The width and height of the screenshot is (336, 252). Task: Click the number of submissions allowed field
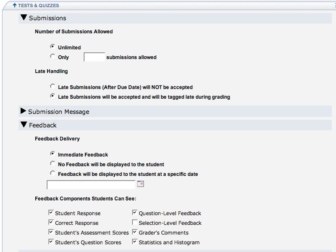[94, 57]
